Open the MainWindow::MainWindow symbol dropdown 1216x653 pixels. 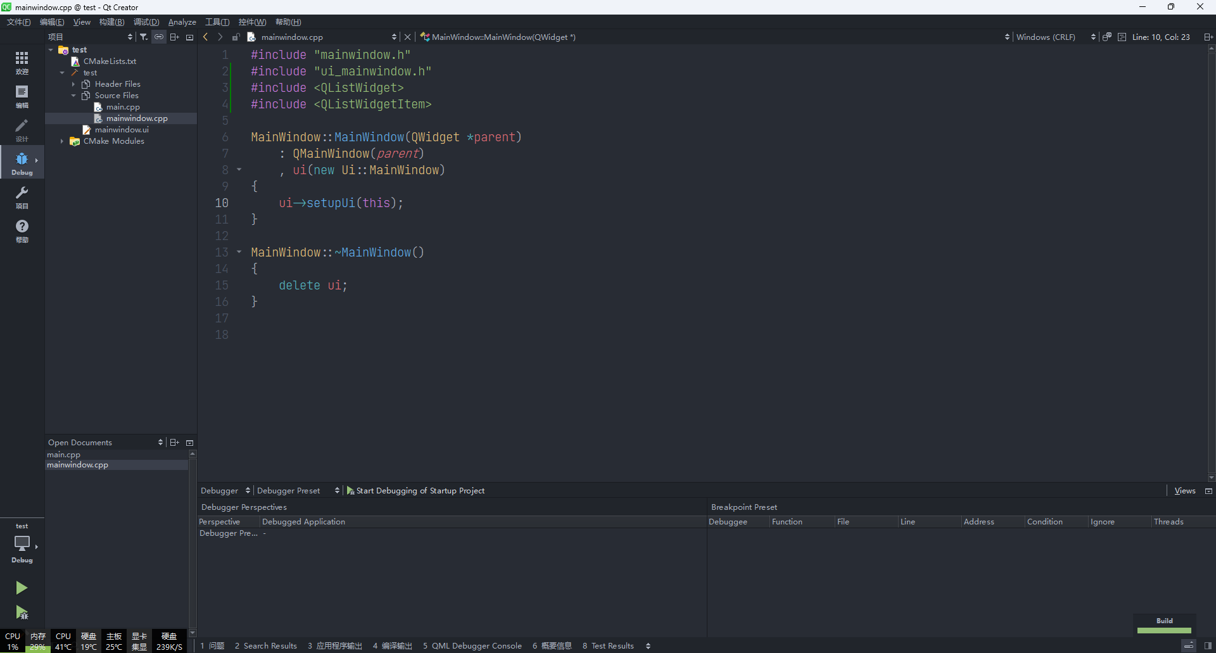(714, 37)
